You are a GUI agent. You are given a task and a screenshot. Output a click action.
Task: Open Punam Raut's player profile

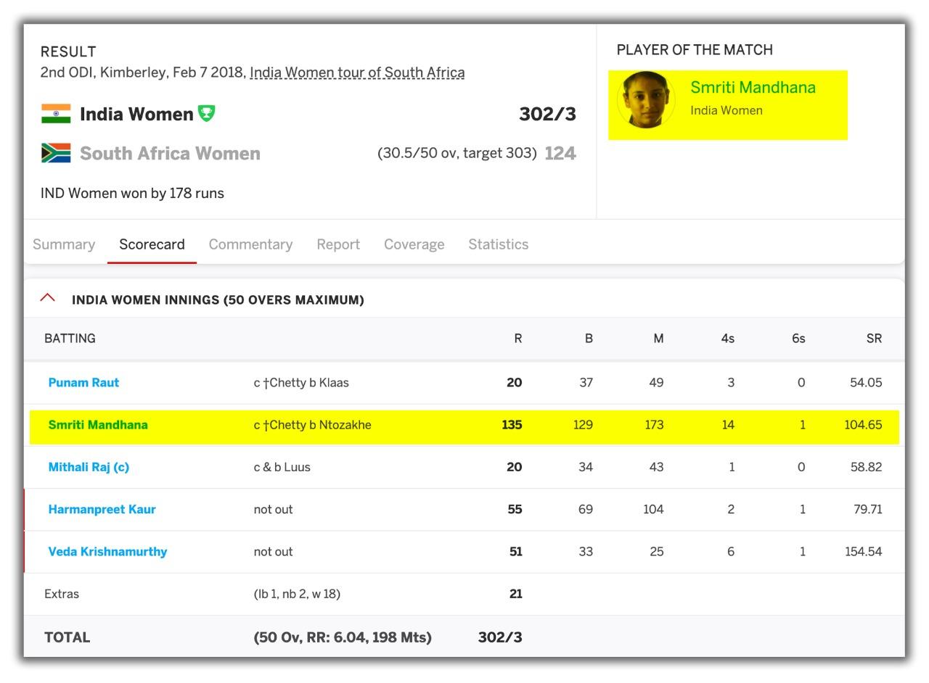tap(83, 382)
